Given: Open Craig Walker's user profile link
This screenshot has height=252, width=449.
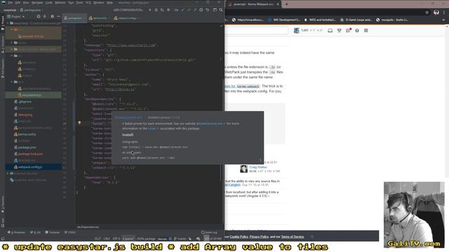Looking at the screenshot, I should click(258, 167).
